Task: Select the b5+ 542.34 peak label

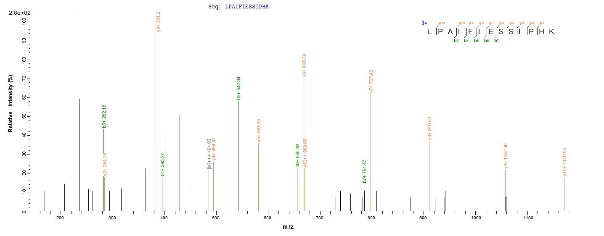Action: [239, 89]
